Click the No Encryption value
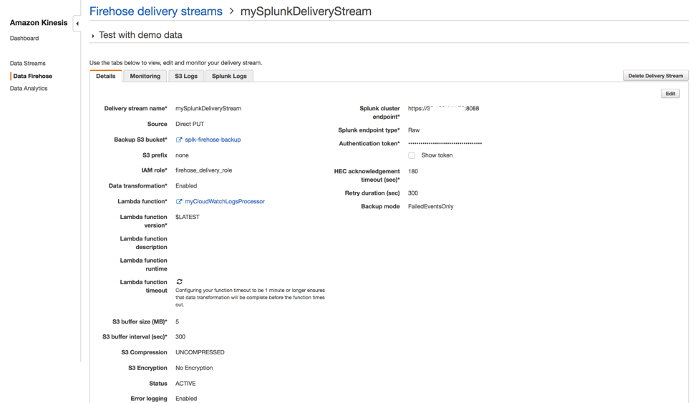Image resolution: width=698 pixels, height=403 pixels. [194, 368]
